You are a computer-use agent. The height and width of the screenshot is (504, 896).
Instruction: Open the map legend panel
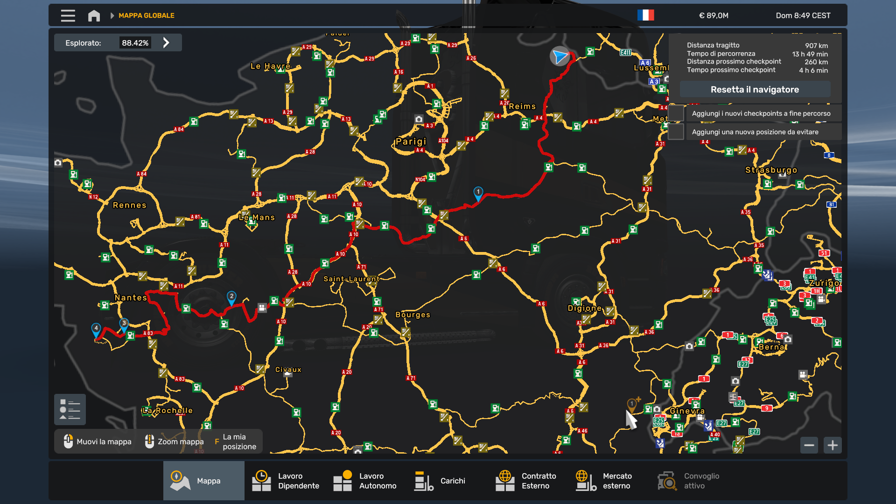coord(70,409)
